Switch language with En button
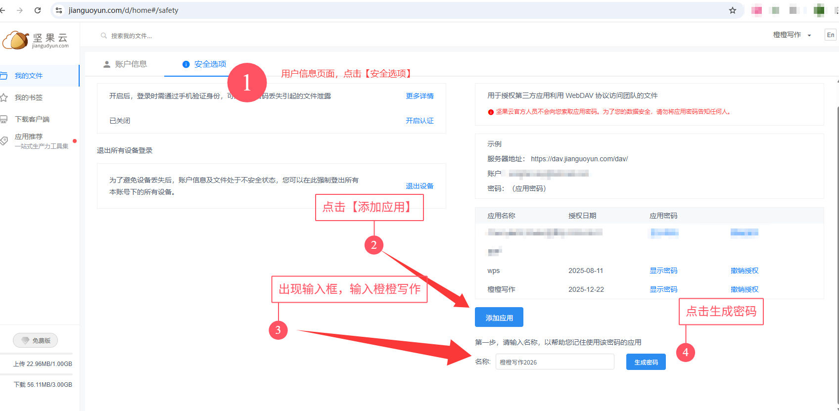The image size is (839, 411). (831, 35)
